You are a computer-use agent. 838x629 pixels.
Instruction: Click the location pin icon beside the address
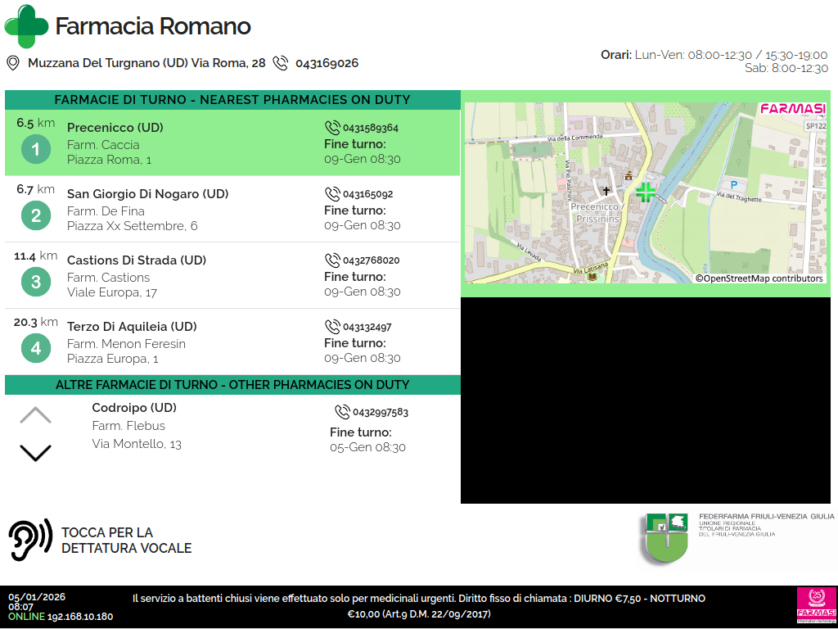point(12,63)
